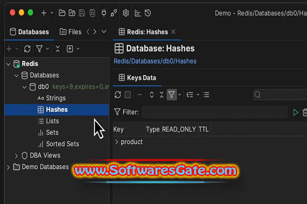Open the Databases panel filter dropdown arrow

(x=47, y=48)
